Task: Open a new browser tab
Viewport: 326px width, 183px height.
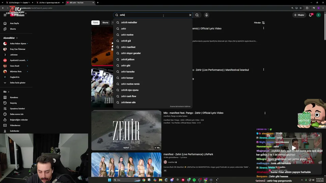Action: click(x=98, y=3)
